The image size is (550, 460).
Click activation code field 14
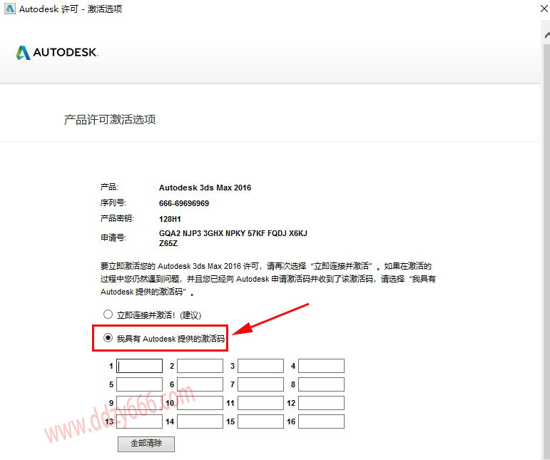click(x=200, y=421)
